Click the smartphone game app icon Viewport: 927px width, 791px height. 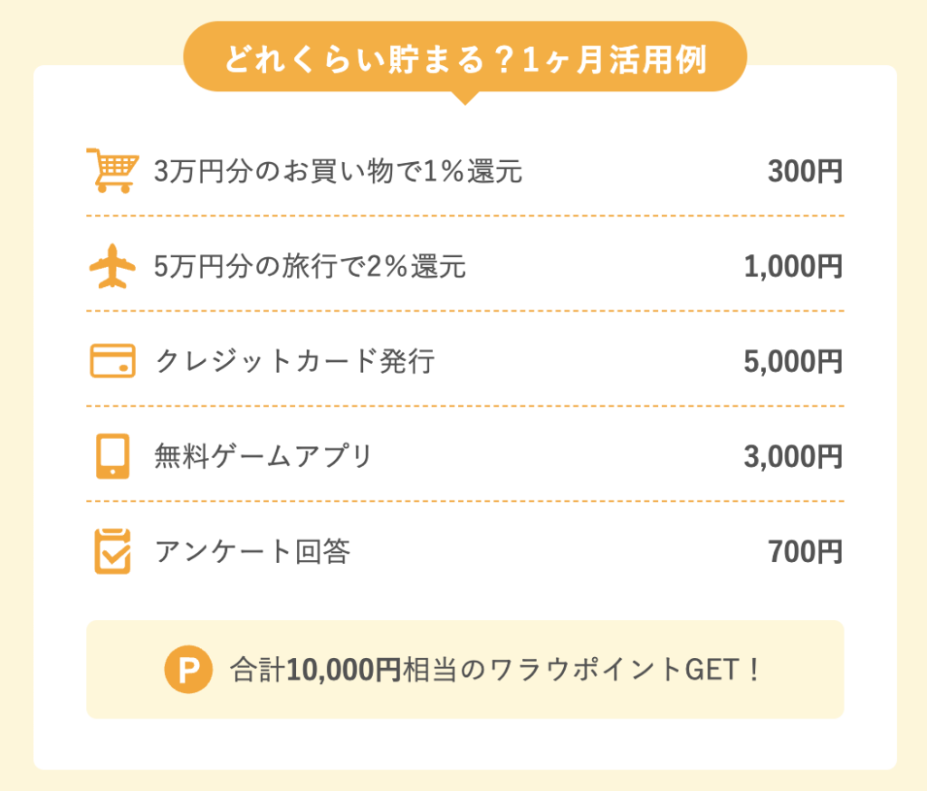point(112,457)
